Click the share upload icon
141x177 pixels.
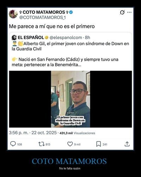127,144
